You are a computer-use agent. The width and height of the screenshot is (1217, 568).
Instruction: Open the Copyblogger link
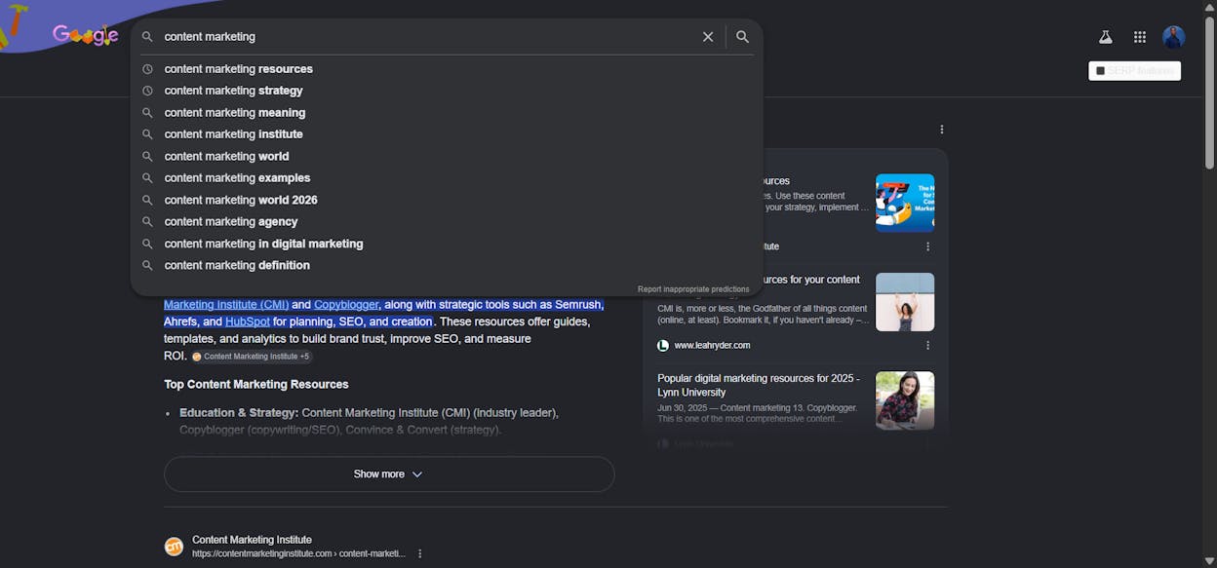click(x=346, y=304)
